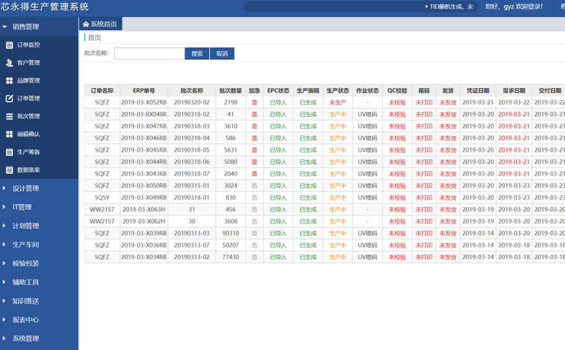Click the 品牌管理 grid icon

click(x=9, y=81)
